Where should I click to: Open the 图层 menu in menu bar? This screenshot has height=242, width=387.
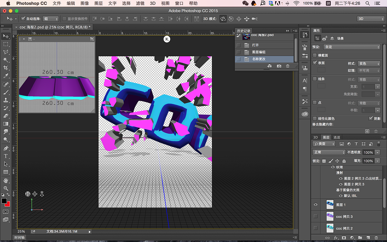click(x=99, y=3)
